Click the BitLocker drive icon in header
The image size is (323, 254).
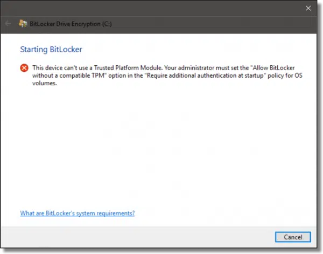pyautogui.click(x=23, y=24)
